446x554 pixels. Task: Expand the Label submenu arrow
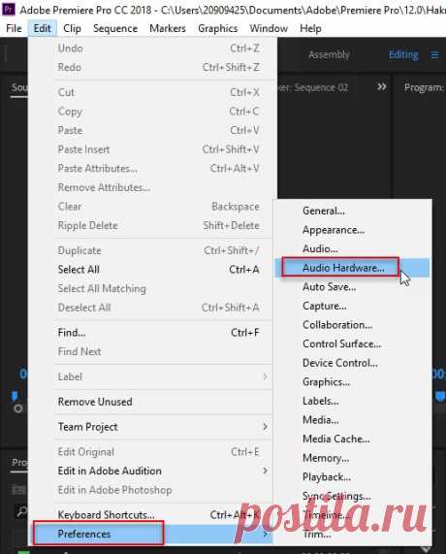[265, 376]
